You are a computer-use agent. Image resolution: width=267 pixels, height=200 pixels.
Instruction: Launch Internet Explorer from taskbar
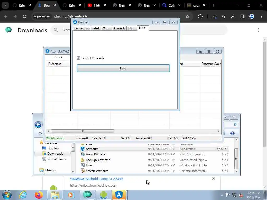coord(23,195)
